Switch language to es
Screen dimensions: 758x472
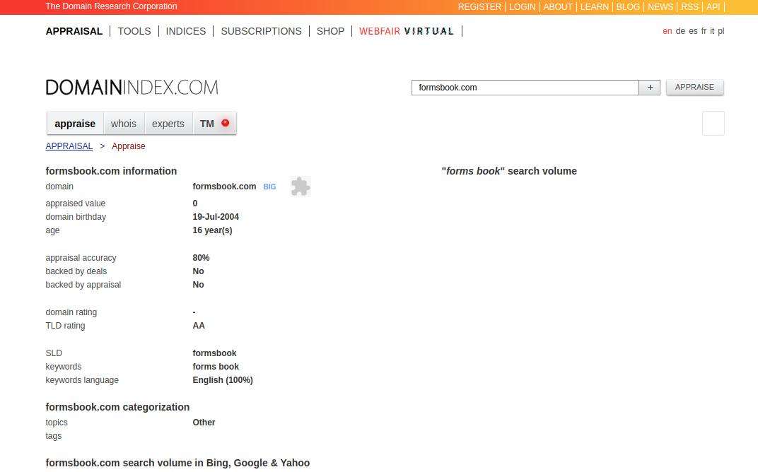click(x=693, y=31)
